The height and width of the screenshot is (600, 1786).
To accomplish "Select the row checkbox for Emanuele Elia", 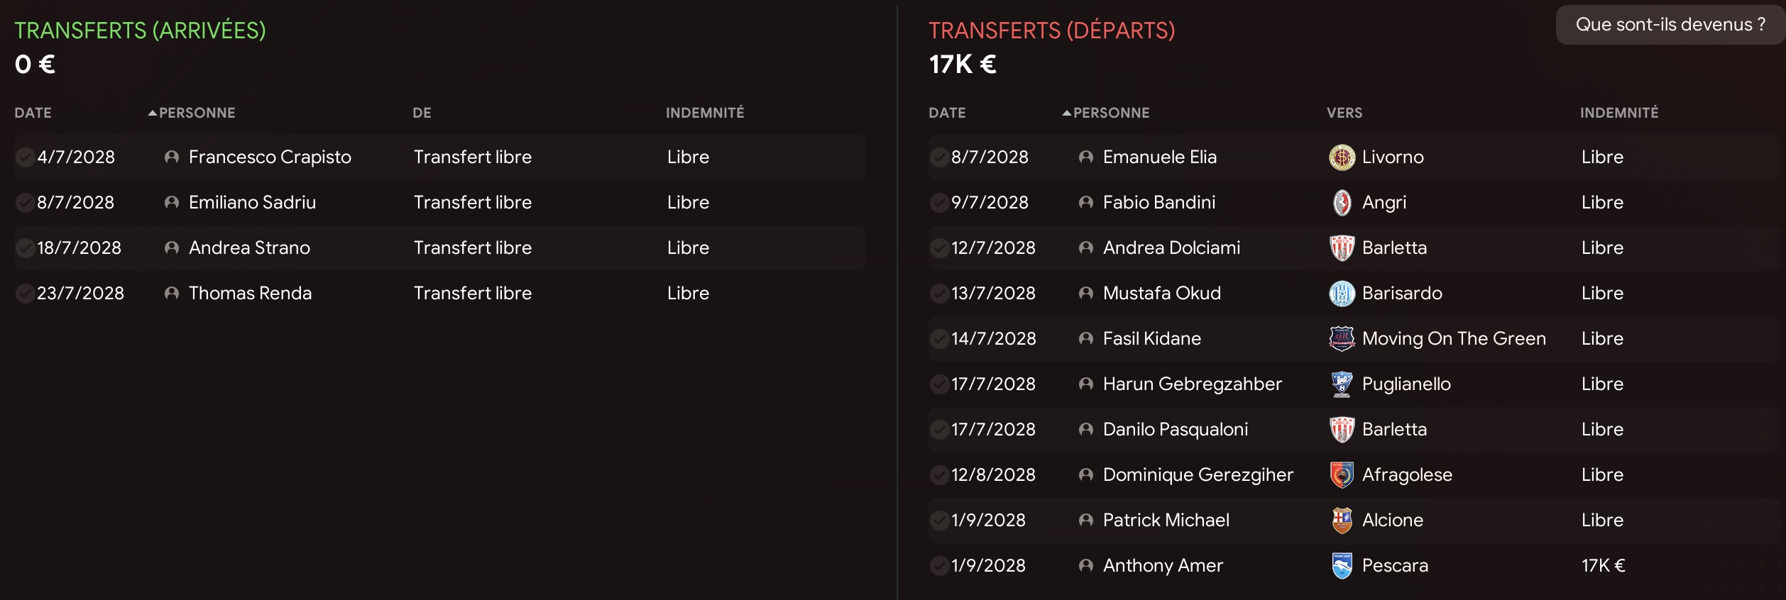I will [939, 157].
